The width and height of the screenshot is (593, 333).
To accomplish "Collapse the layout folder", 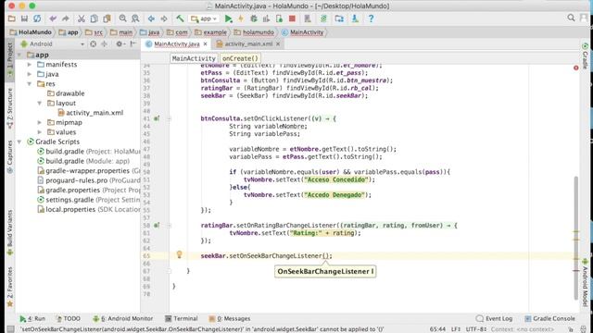I will (39, 103).
